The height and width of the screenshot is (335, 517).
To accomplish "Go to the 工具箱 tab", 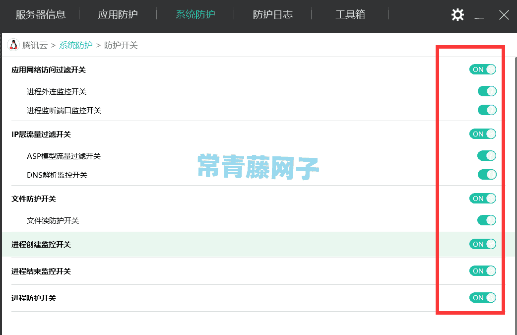I will pyautogui.click(x=350, y=14).
